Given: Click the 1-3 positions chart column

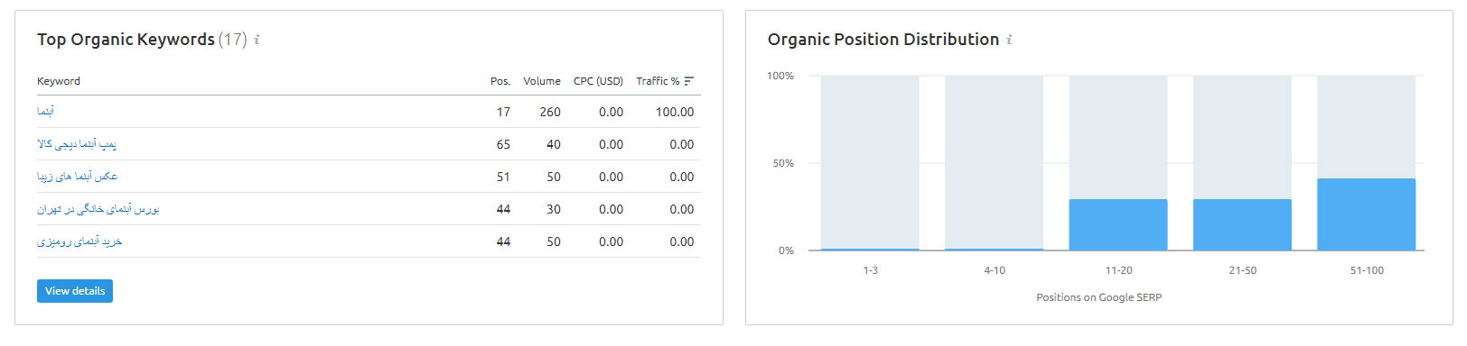Looking at the screenshot, I should [870, 163].
